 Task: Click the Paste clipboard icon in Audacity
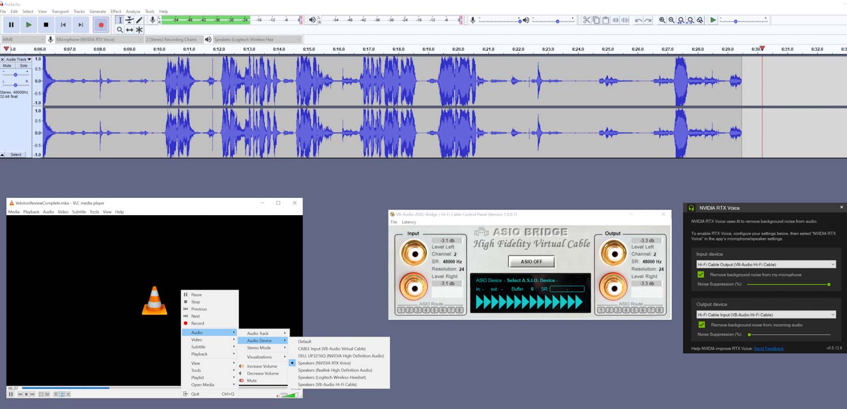[x=606, y=20]
